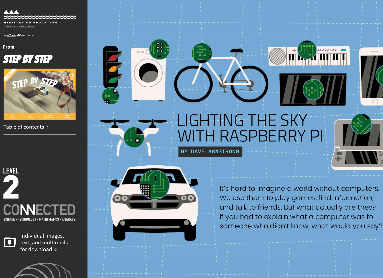The height and width of the screenshot is (278, 383).
Task: Open the Step by Step magazine cover thumbnail
Action: 39,94
